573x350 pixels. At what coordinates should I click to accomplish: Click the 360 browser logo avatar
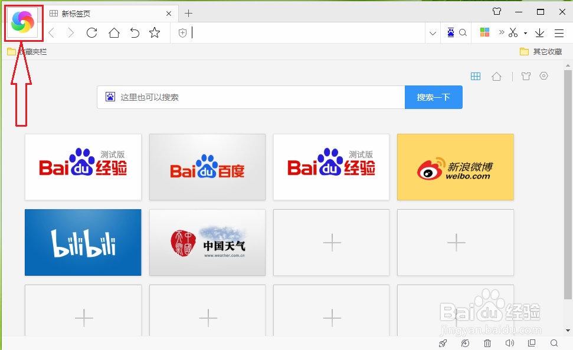22,22
